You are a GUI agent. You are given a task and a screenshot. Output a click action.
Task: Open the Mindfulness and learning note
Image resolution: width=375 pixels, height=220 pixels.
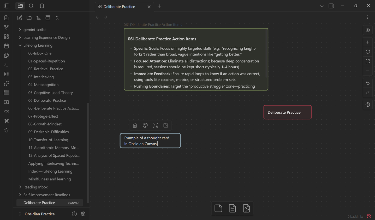50,179
